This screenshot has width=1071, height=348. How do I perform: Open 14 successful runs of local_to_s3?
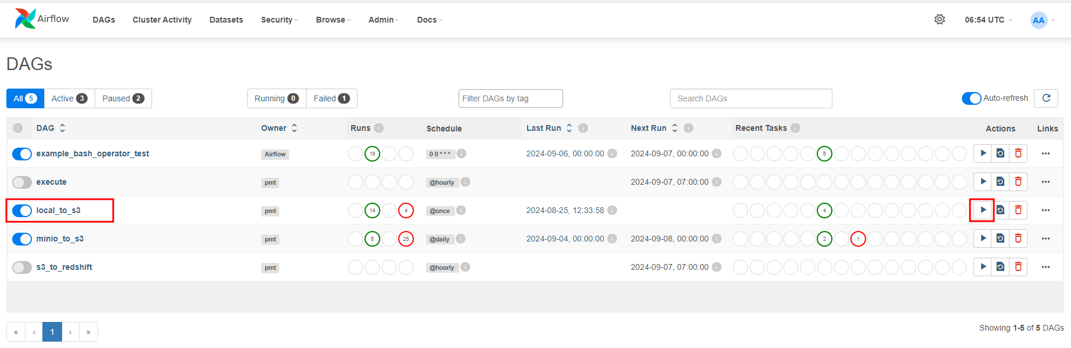click(372, 210)
